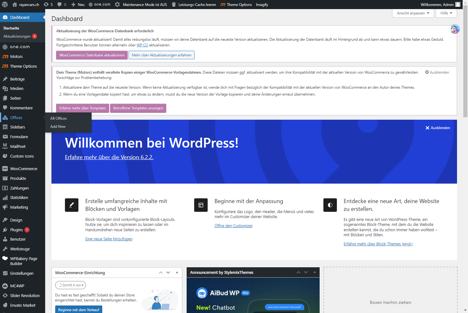Viewport: 468px width, 313px height.
Task: Dismiss the welcome panel with Ausblenden
Action: 438,128
